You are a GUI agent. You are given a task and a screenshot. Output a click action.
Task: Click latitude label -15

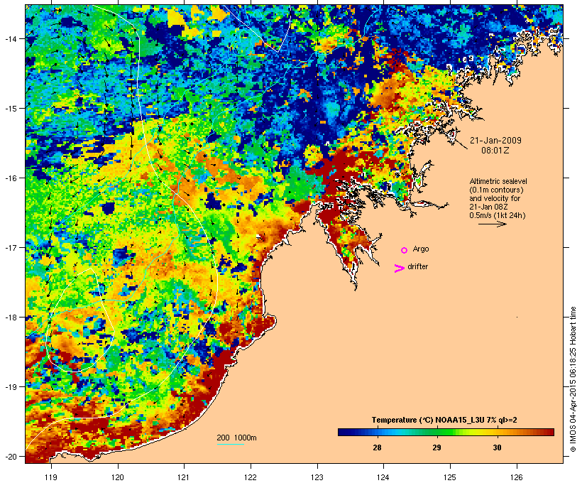click(10, 109)
